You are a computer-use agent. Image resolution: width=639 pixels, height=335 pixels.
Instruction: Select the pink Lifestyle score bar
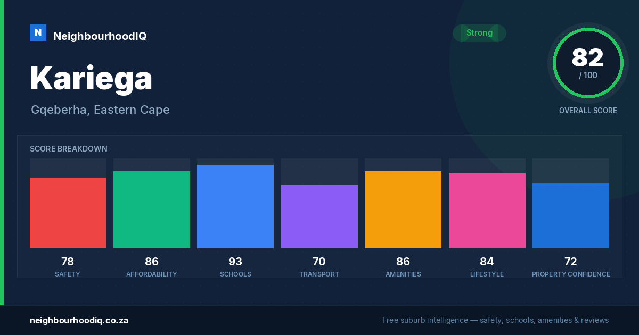[x=487, y=211]
